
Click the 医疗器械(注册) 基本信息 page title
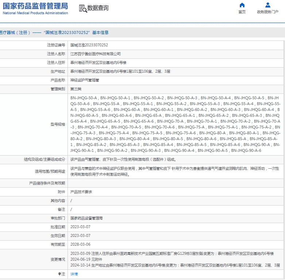pyautogui.click(x=54, y=32)
